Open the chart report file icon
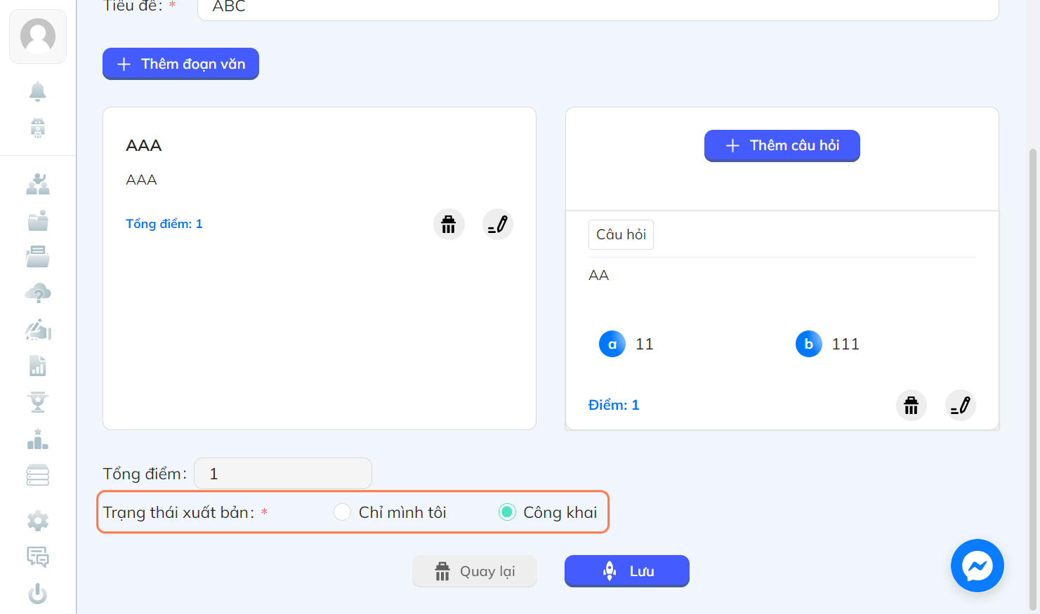The image size is (1040, 614). tap(38, 366)
